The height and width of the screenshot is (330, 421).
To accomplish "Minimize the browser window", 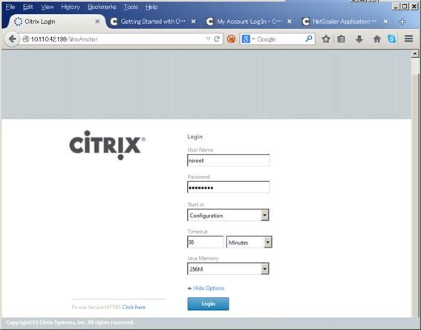I will click(x=396, y=7).
